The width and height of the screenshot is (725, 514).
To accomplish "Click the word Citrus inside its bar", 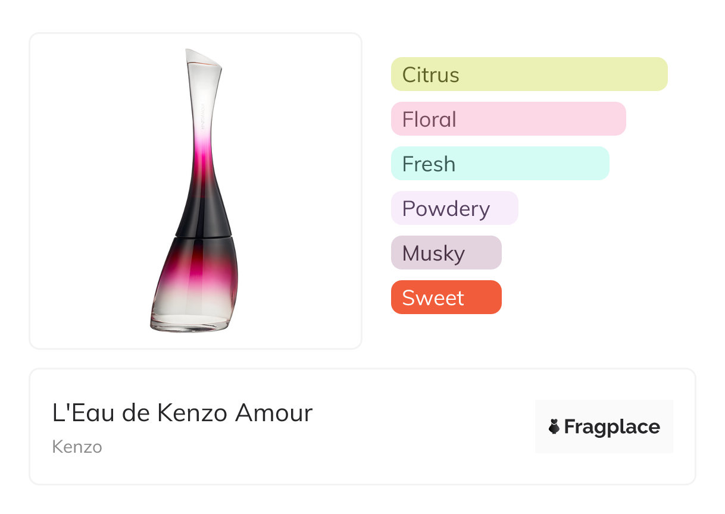I will pos(430,75).
